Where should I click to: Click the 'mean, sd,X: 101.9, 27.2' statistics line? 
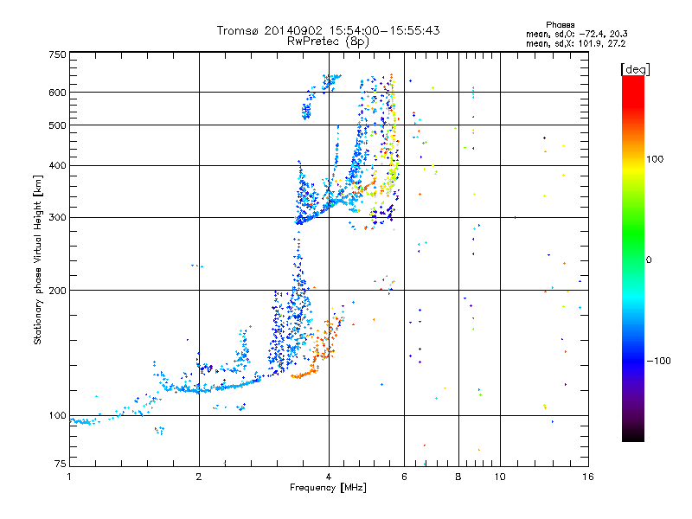pyautogui.click(x=575, y=43)
